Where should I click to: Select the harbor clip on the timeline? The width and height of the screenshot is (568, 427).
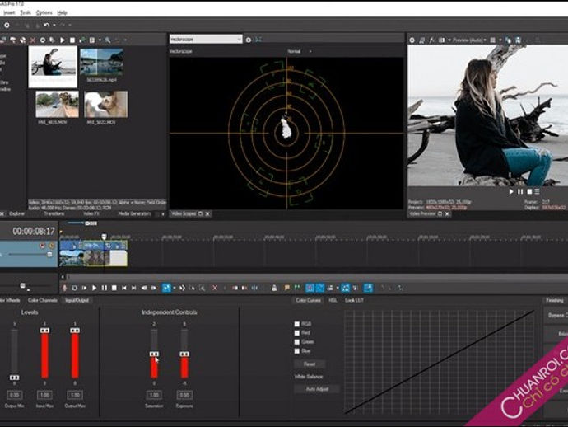(72, 253)
